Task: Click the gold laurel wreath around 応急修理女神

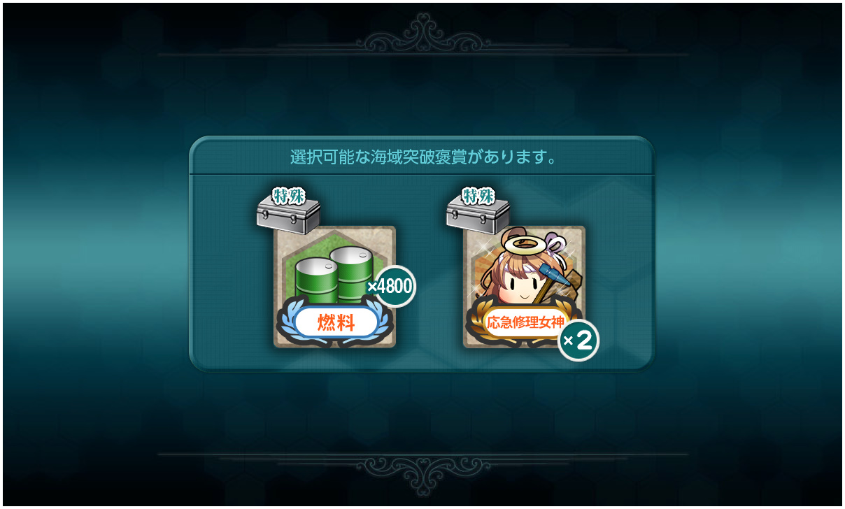Action: click(x=525, y=323)
